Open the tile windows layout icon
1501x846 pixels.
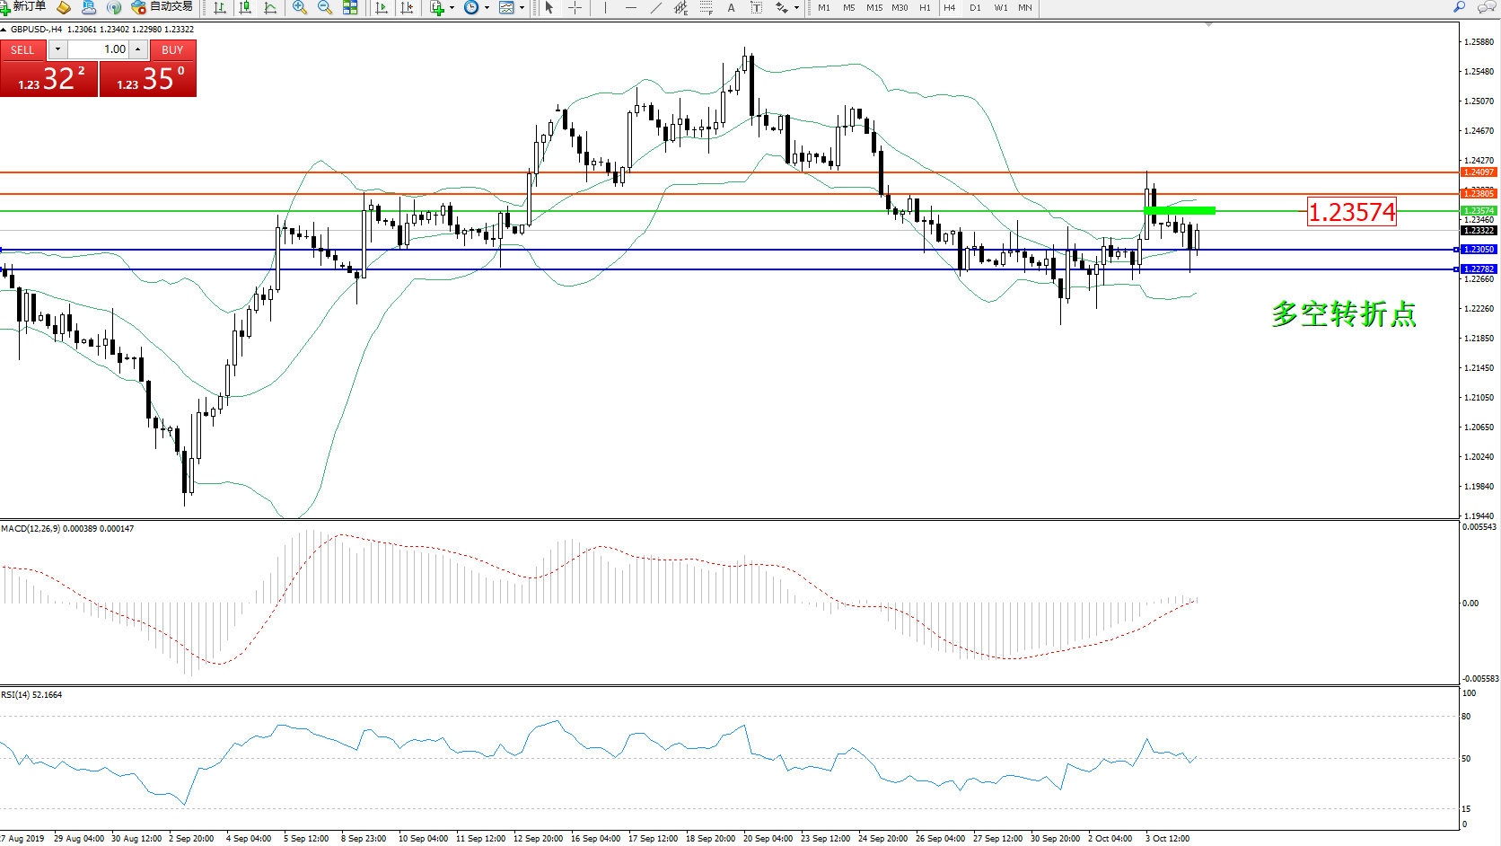point(350,8)
